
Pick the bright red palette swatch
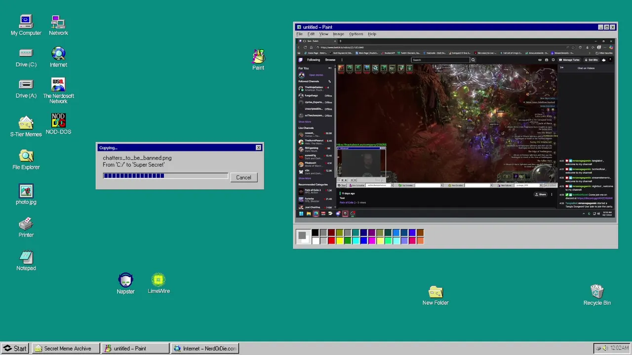point(331,241)
